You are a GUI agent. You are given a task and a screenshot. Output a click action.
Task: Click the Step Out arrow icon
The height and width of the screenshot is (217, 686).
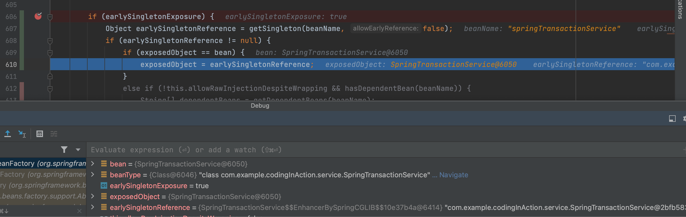pyautogui.click(x=8, y=134)
